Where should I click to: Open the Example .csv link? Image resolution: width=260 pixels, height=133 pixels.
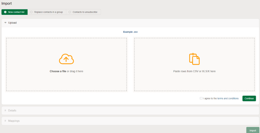[130, 32]
